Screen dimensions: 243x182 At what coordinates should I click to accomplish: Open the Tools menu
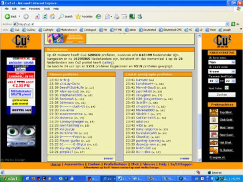coord(47,9)
